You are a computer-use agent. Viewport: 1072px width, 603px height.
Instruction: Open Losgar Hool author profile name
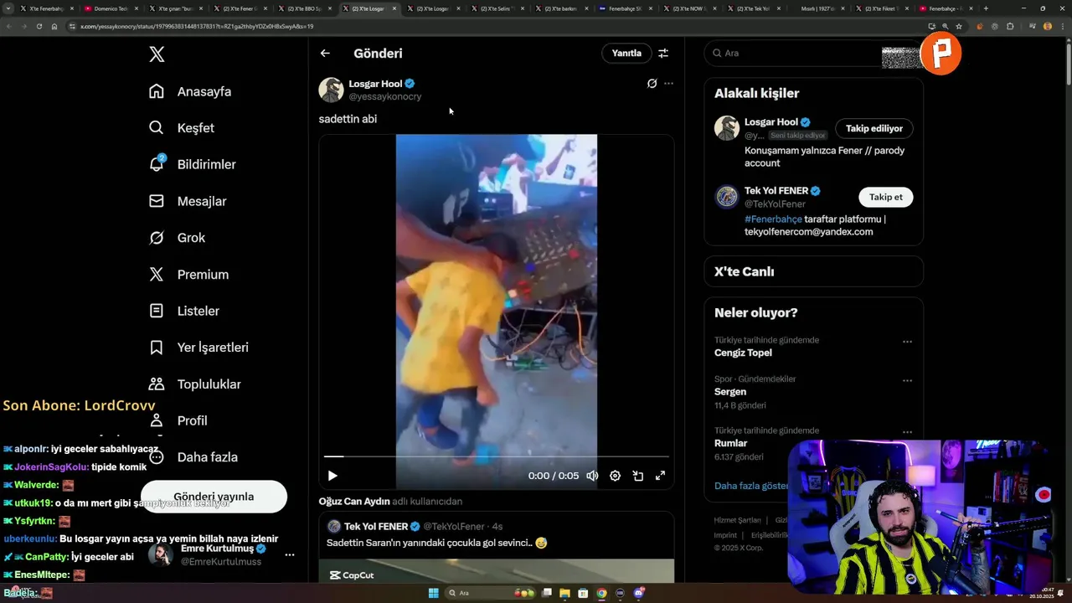(375, 84)
